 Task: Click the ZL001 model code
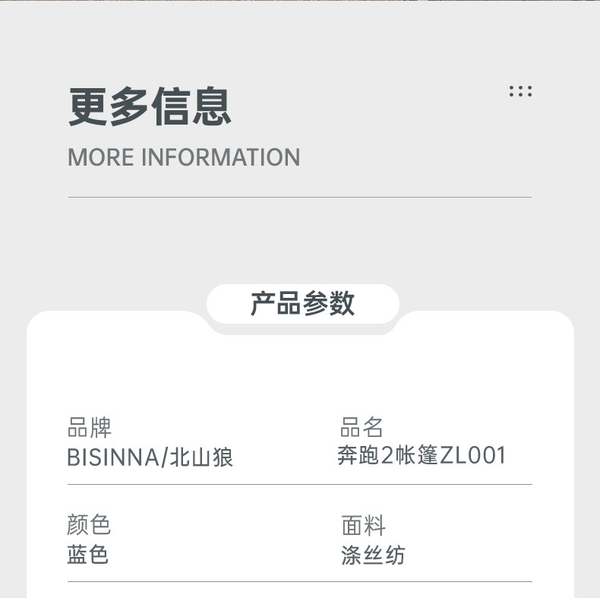472,456
